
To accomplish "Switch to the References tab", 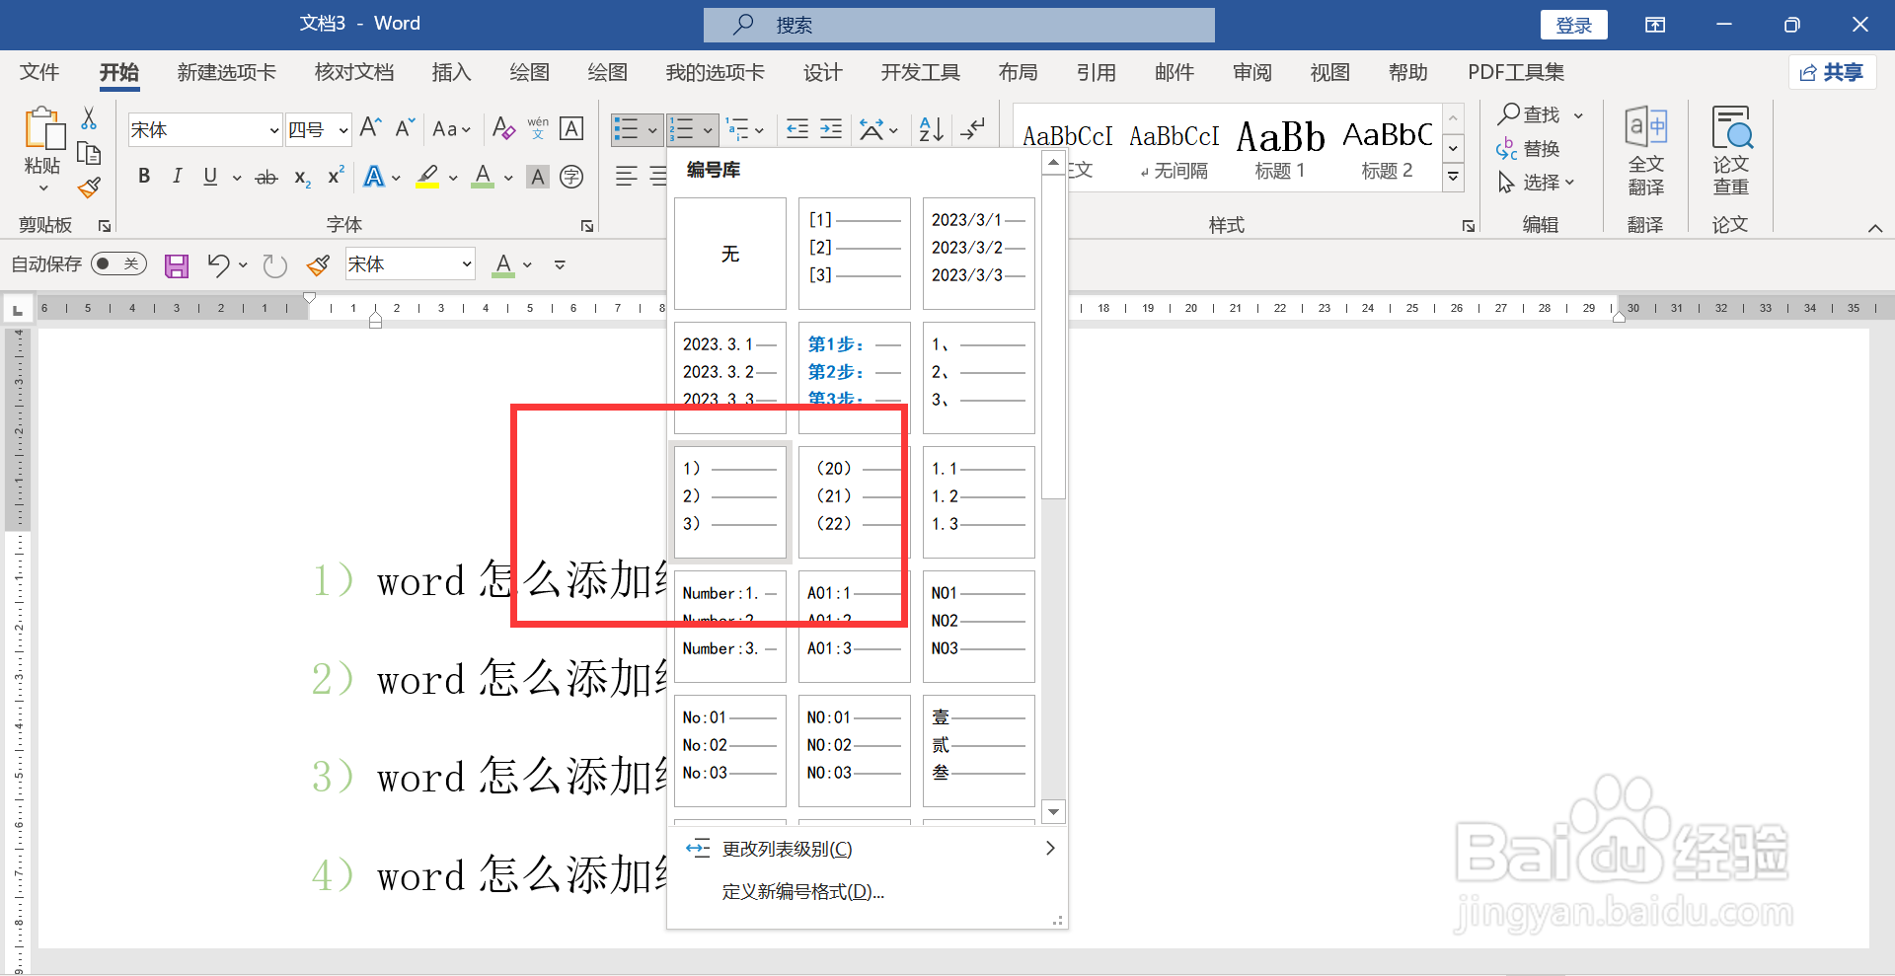I will [1096, 72].
